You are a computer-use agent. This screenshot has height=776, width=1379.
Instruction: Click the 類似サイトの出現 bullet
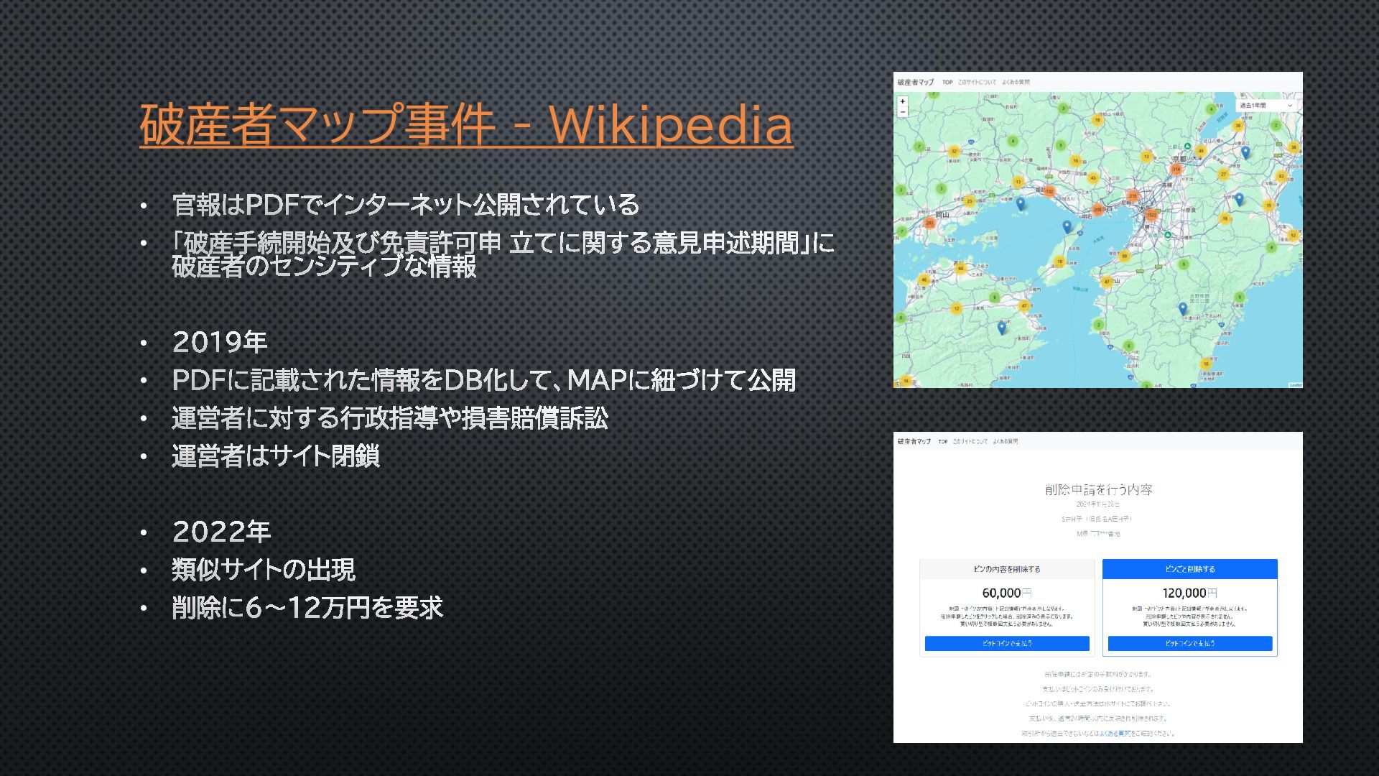264,570
